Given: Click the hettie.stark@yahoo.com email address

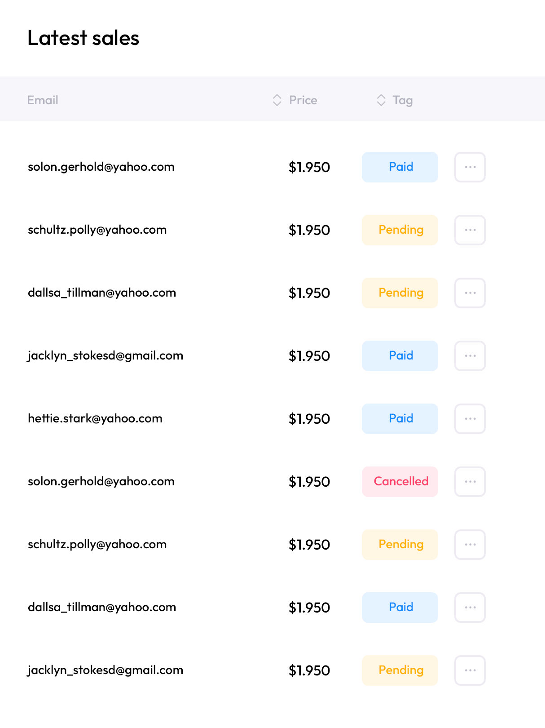Looking at the screenshot, I should pos(95,418).
